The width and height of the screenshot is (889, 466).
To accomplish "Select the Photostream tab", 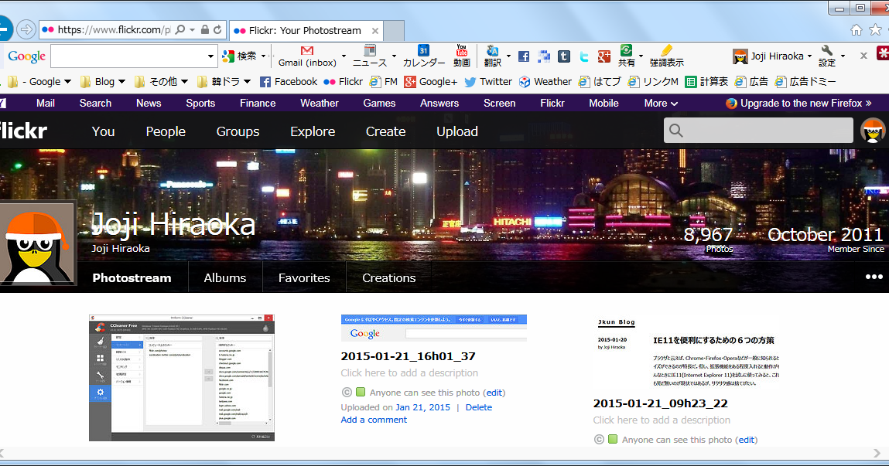I will coord(132,277).
